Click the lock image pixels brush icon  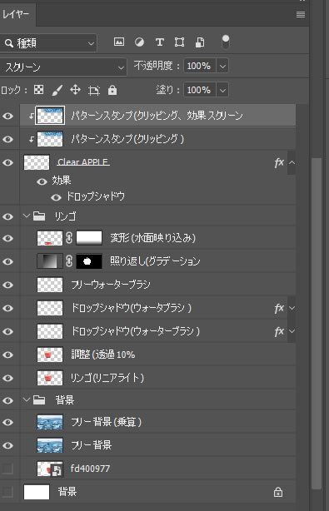(x=57, y=90)
